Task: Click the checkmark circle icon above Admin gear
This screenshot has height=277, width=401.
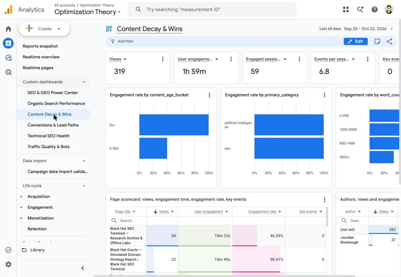Action: click(x=8, y=250)
